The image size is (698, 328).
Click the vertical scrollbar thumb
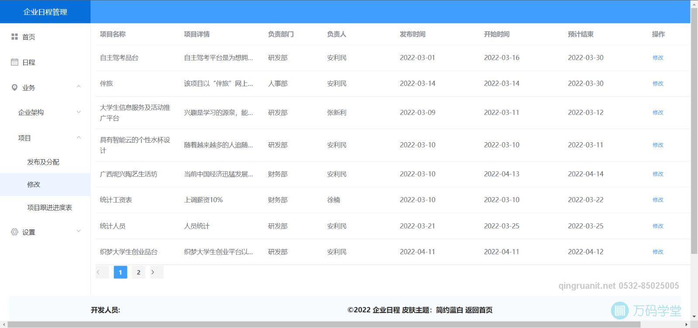point(694,130)
